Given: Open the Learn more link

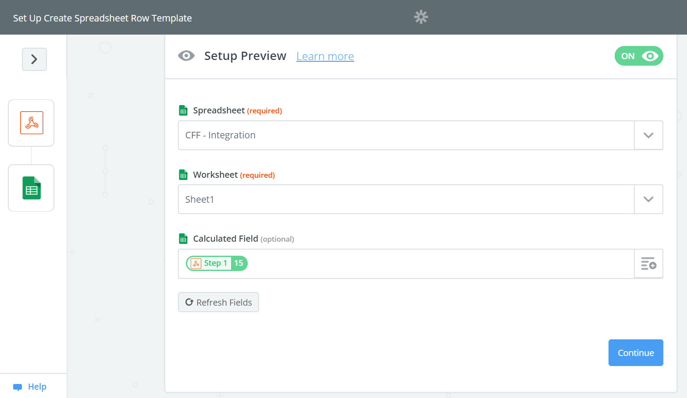Looking at the screenshot, I should point(325,56).
